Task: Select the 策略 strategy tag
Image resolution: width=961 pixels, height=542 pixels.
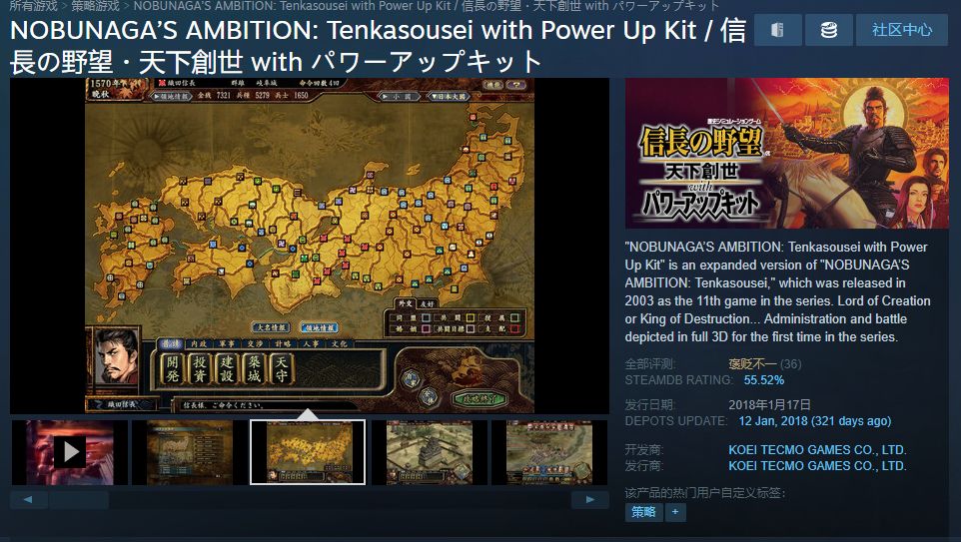Action: [643, 512]
